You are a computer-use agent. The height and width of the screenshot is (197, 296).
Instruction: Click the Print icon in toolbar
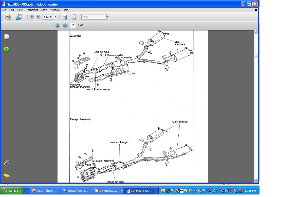[x=8, y=17]
